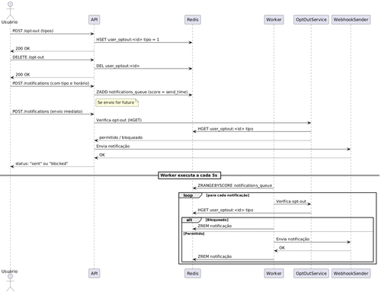Select the bottom OptOutService participant box
The height and width of the screenshot is (293, 381).
(311, 273)
